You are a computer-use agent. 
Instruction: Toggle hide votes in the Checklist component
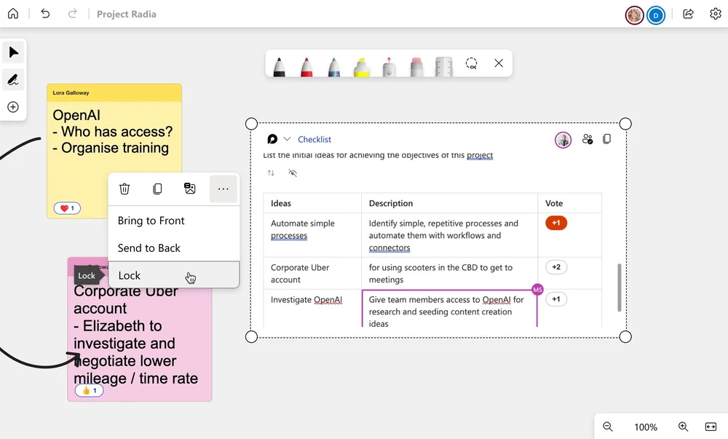point(293,173)
